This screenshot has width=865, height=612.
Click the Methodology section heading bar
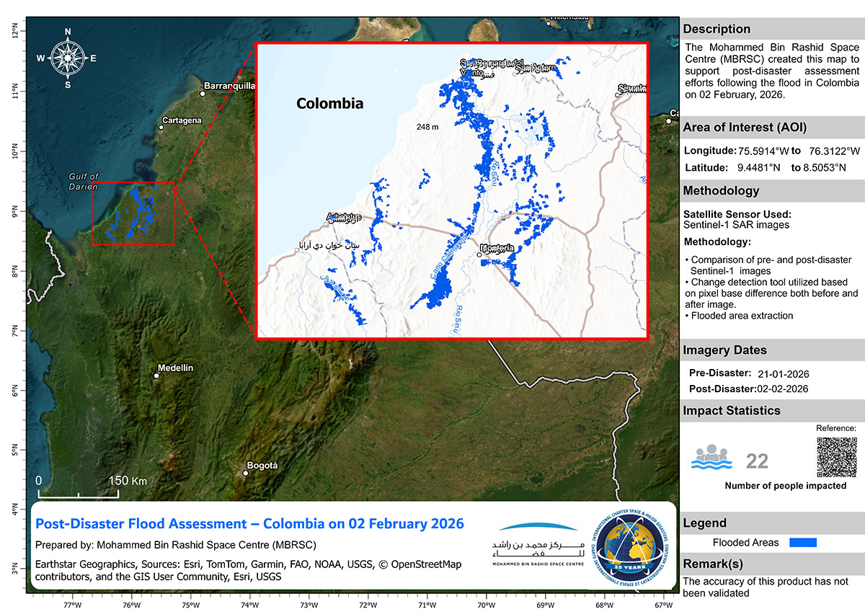tap(773, 191)
